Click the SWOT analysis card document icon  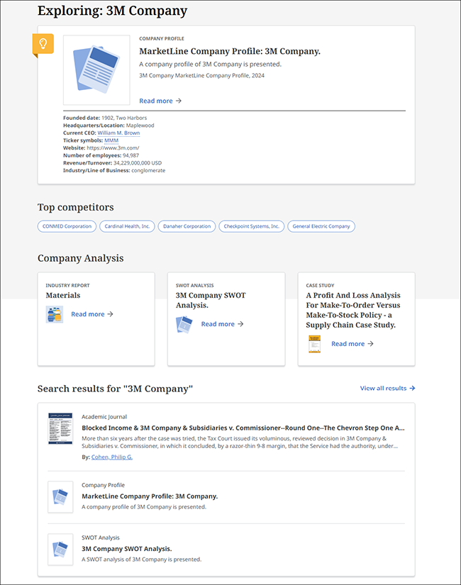coord(184,324)
